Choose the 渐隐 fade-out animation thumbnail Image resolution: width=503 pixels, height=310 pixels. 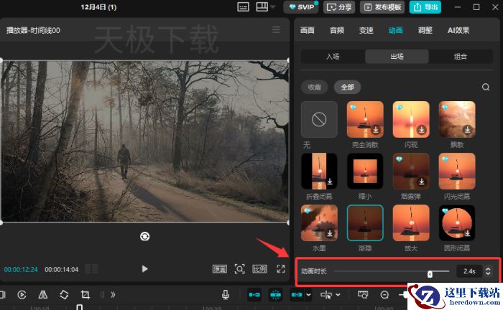pos(365,223)
